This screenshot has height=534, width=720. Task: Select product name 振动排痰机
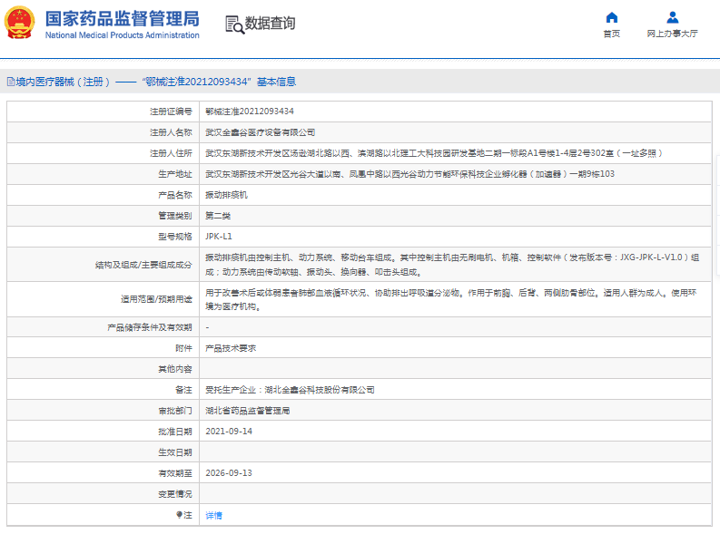226,195
